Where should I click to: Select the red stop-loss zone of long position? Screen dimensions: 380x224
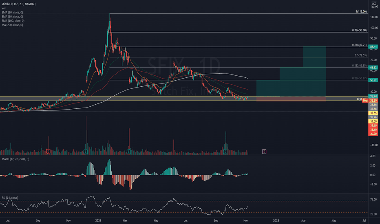291,99
